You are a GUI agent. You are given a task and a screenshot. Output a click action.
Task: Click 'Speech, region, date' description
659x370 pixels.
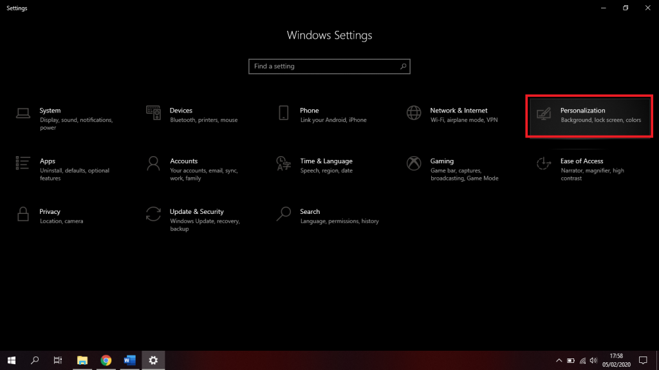pos(326,171)
